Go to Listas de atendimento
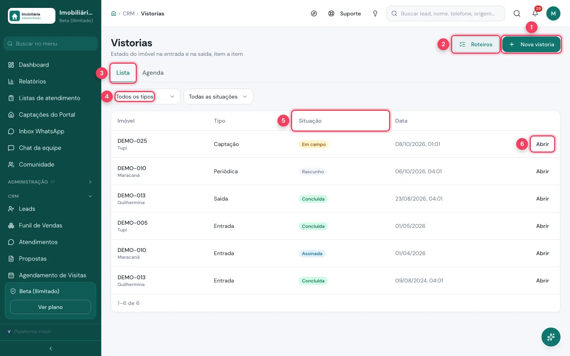 click(51, 98)
